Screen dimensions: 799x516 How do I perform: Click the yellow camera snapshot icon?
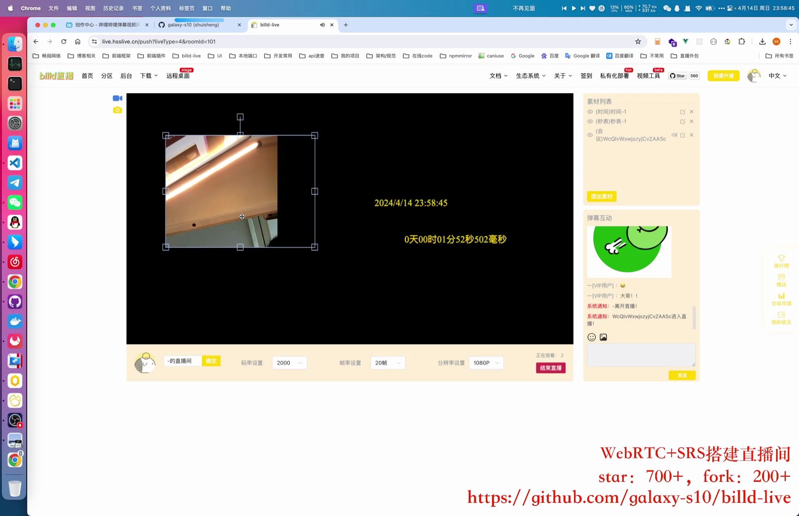[x=117, y=109]
